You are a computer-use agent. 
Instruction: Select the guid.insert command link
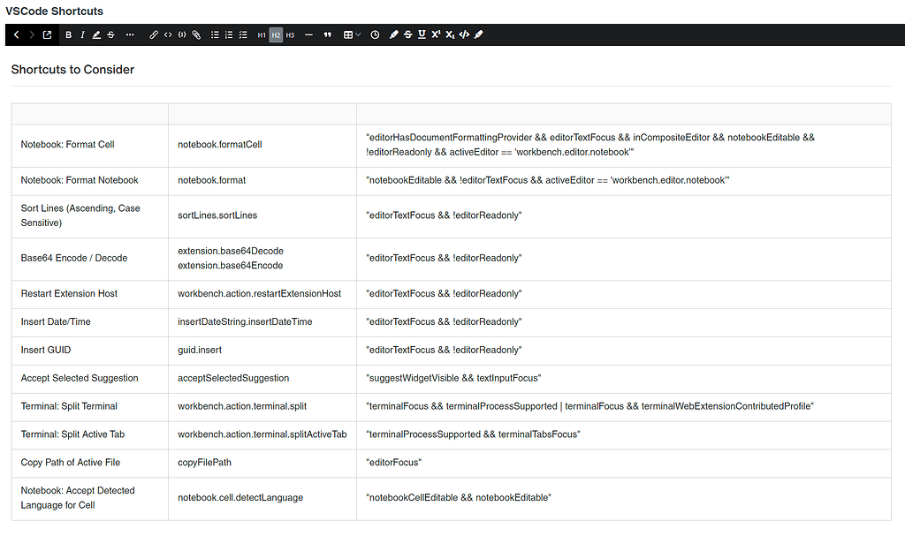(x=199, y=349)
